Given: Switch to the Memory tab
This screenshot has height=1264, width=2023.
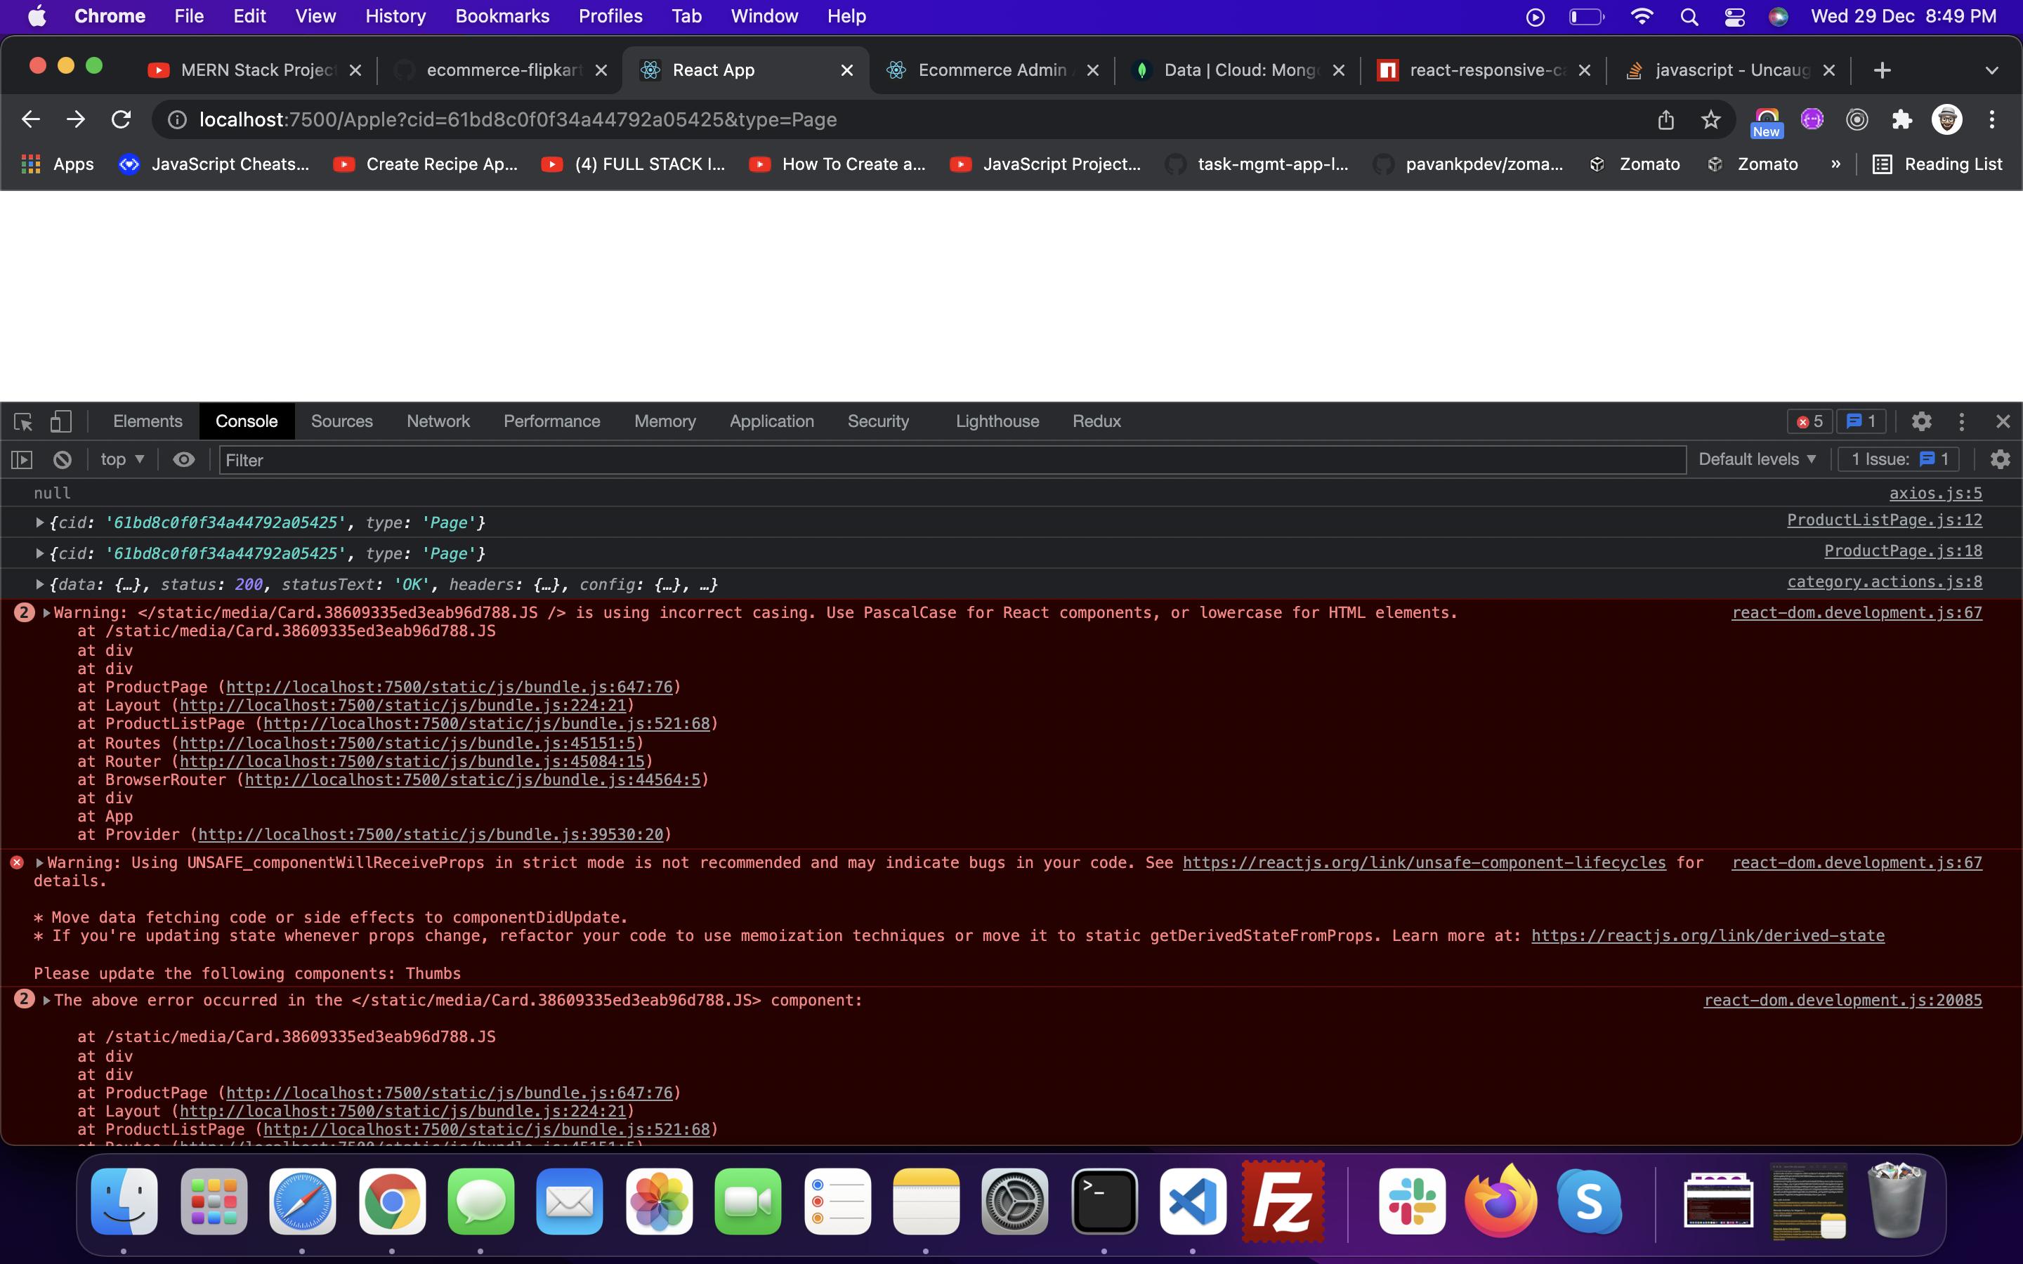Looking at the screenshot, I should [x=664, y=421].
